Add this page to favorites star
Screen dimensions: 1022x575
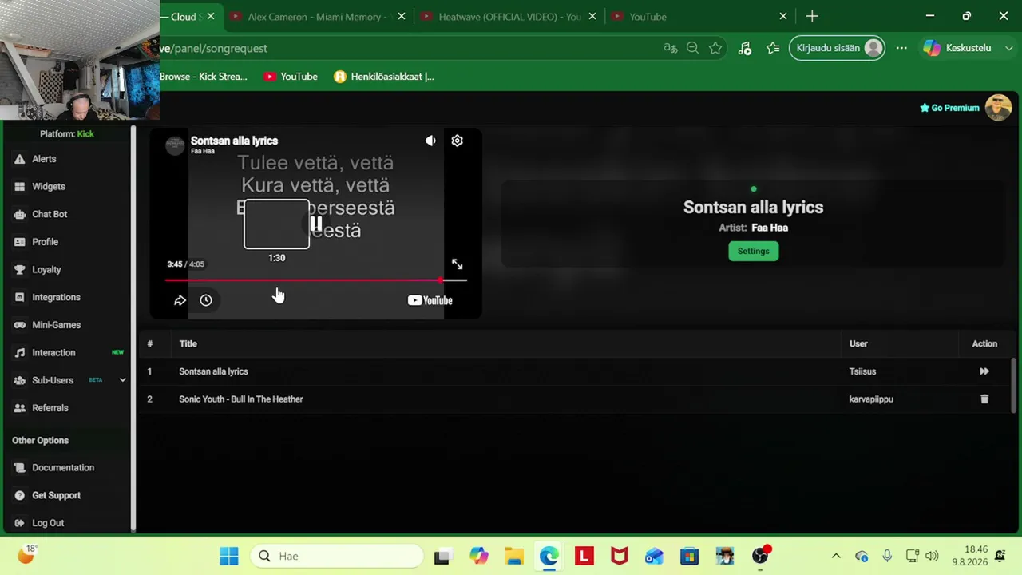[x=715, y=48]
